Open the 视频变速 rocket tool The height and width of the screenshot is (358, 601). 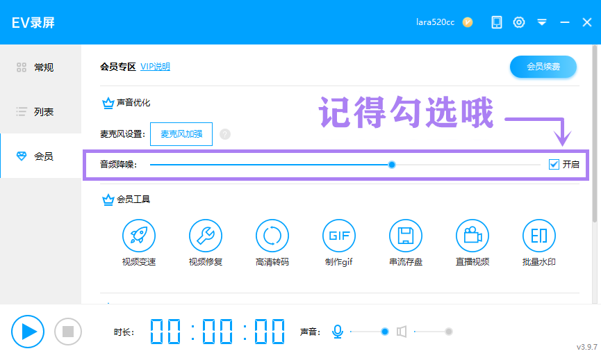(139, 236)
